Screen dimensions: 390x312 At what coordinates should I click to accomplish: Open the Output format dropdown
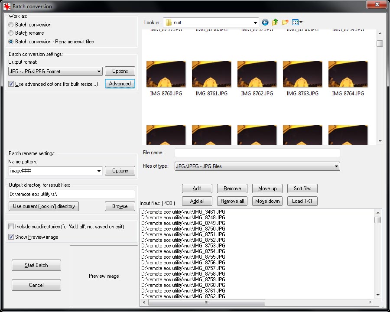(x=99, y=71)
